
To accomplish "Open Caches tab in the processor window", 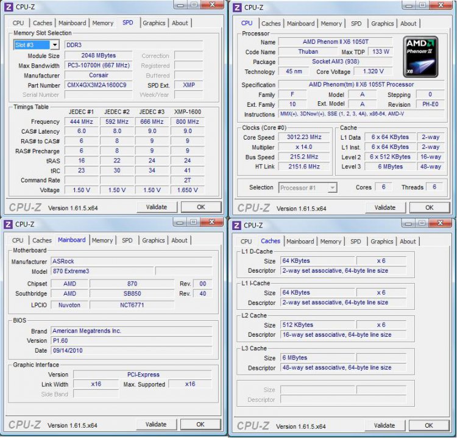I will (x=271, y=24).
